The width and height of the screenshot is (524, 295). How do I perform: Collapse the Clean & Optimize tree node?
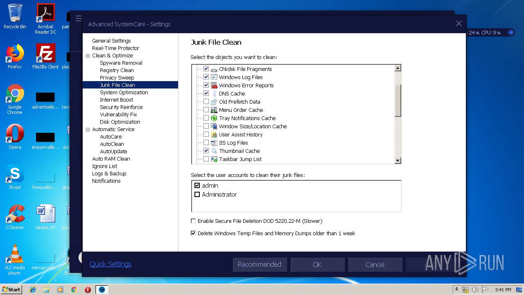pyautogui.click(x=88, y=56)
